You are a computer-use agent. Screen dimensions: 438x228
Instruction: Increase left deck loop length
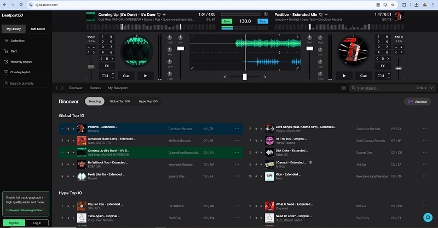[113, 74]
